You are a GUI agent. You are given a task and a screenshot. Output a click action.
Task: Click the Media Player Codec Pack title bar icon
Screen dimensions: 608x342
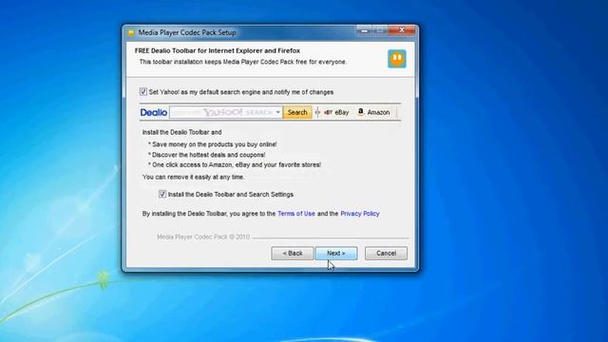click(x=131, y=32)
